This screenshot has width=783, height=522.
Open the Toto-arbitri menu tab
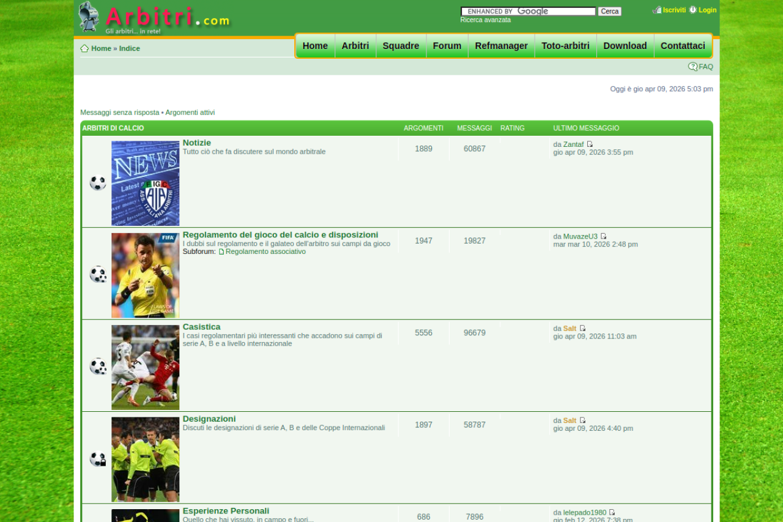tap(566, 46)
